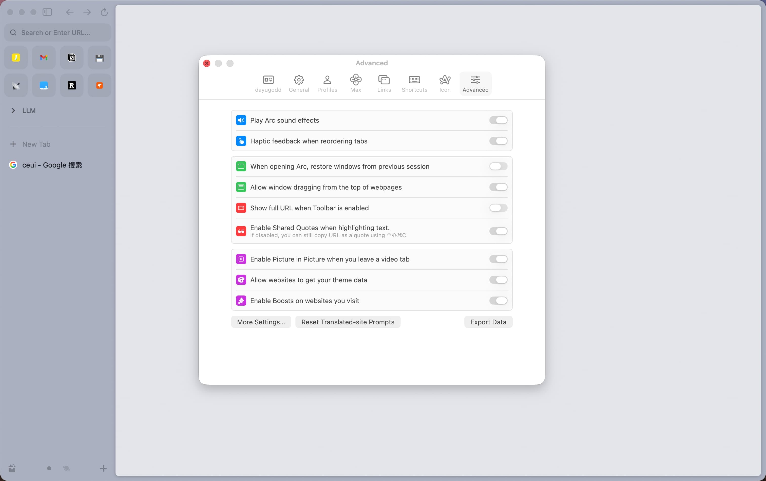The image size is (766, 481).
Task: Go back with the left arrow
Action: click(x=70, y=12)
